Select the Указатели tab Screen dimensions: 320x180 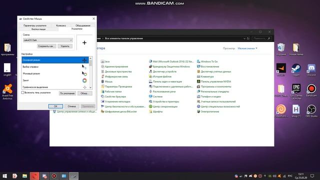pyautogui.click(x=77, y=29)
